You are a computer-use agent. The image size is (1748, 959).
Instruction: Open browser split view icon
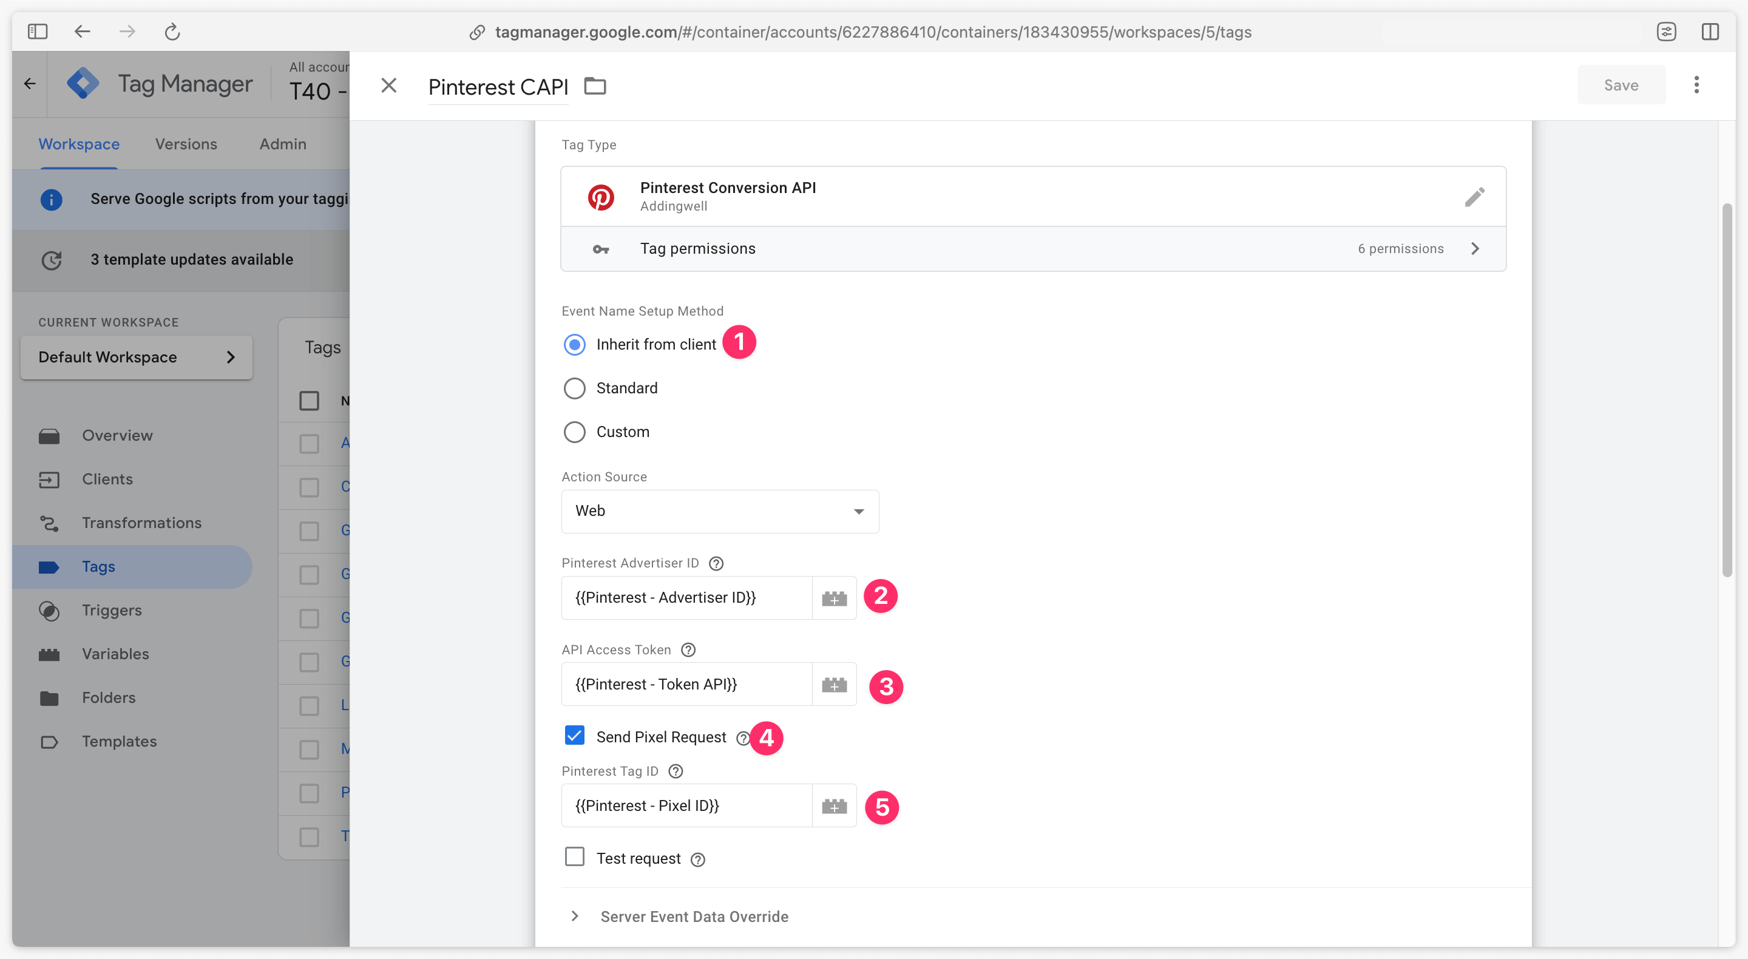click(1709, 31)
